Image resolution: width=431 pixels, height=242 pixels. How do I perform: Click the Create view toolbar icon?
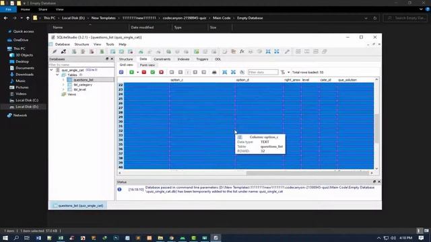197,52
